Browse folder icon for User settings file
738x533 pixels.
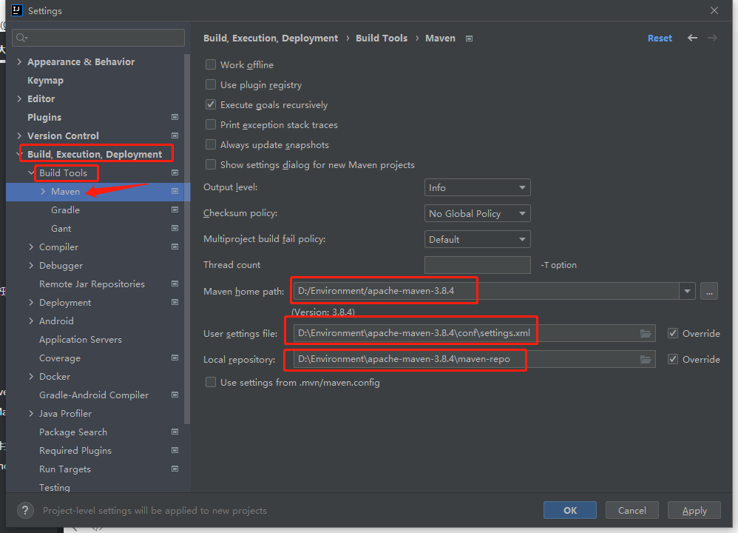[x=646, y=334]
